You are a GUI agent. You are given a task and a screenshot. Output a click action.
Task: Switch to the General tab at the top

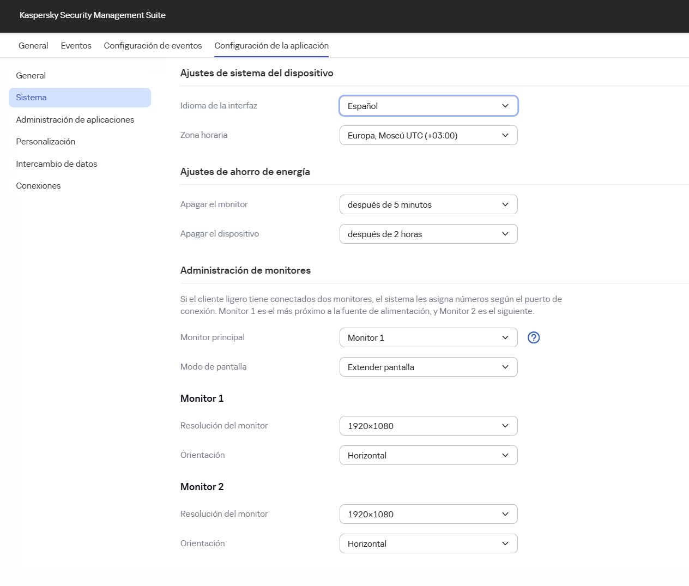point(33,45)
